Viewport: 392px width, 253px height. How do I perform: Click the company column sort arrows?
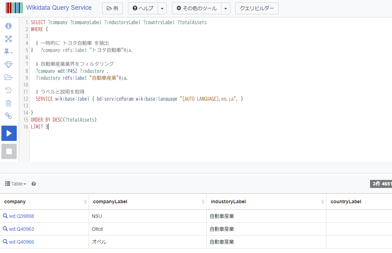[x=85, y=201]
